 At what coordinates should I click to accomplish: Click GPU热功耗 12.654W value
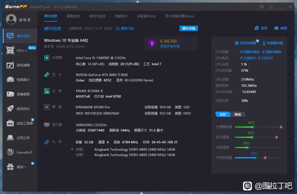click(249, 92)
